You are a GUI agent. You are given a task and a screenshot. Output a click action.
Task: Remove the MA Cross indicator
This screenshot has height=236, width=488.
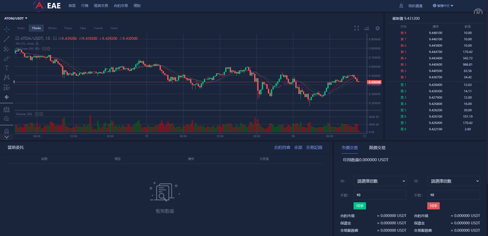(x=48, y=49)
